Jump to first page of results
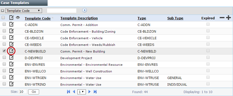 [69, 92]
